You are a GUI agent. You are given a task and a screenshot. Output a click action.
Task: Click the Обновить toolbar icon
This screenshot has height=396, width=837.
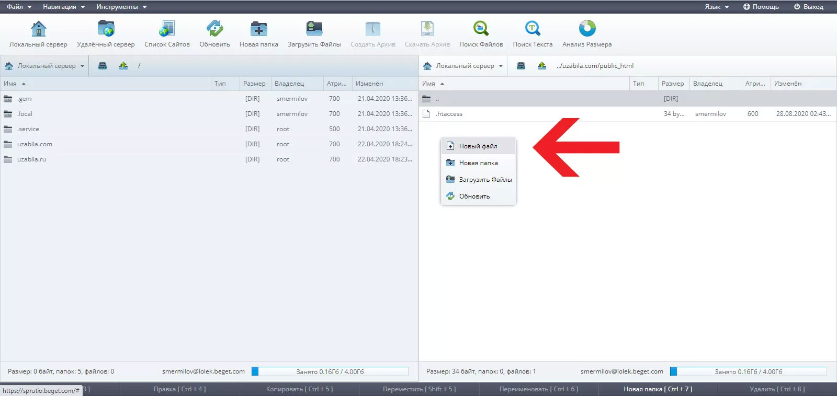pyautogui.click(x=214, y=29)
